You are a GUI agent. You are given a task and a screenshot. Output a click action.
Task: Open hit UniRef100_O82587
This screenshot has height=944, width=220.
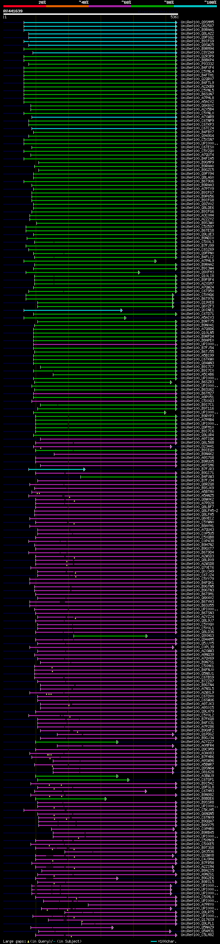197,26
